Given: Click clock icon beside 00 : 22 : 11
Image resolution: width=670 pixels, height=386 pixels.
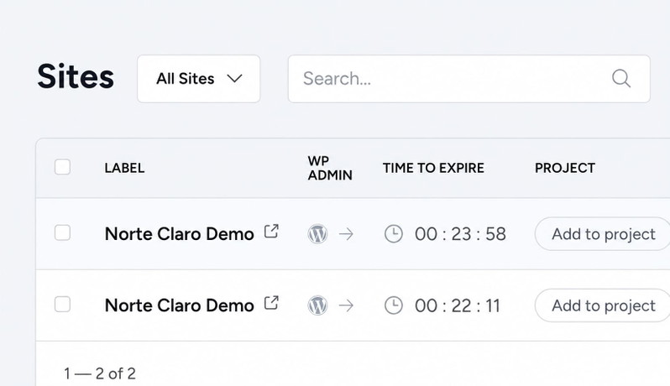Looking at the screenshot, I should (x=394, y=305).
